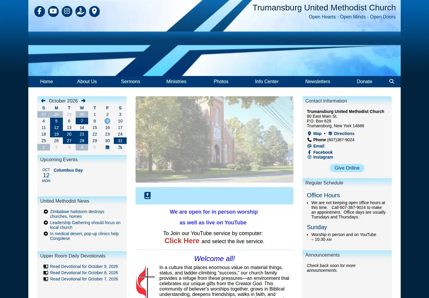Read Devotional for October 7, 2026

pyautogui.click(x=84, y=279)
